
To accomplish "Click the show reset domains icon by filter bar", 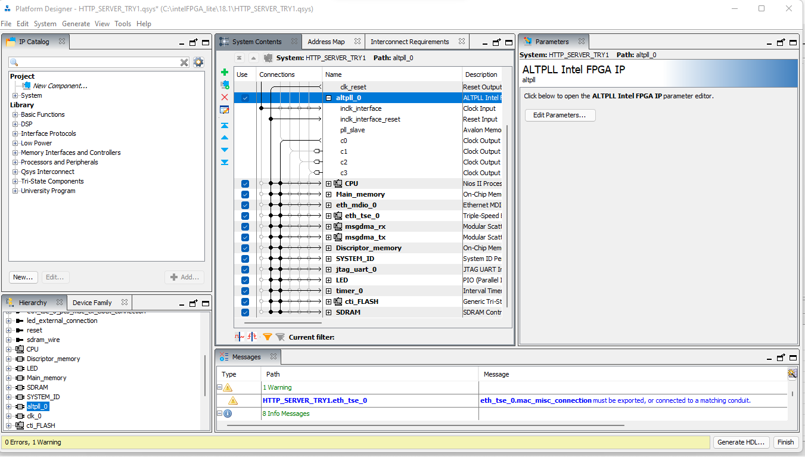I will [x=252, y=337].
